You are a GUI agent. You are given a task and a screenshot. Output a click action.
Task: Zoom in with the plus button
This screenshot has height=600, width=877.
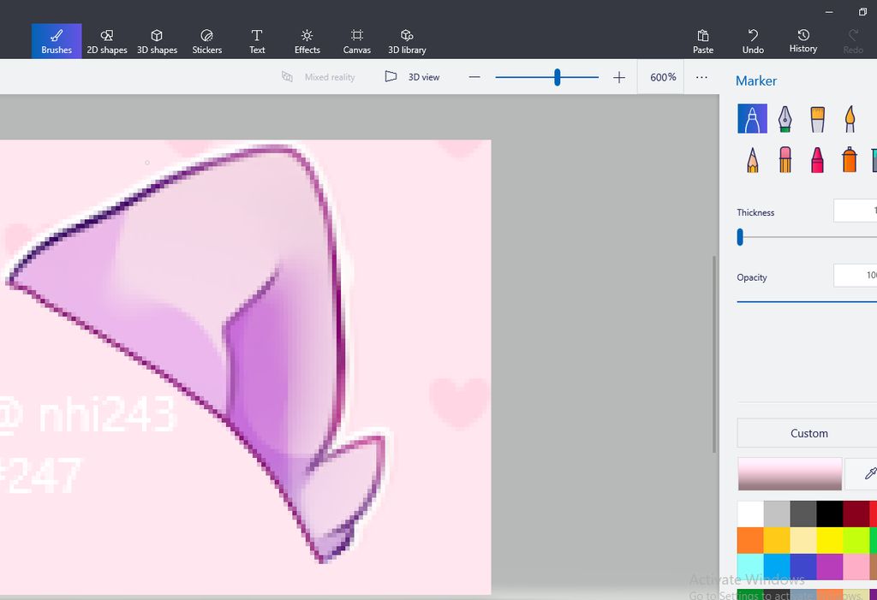click(618, 77)
